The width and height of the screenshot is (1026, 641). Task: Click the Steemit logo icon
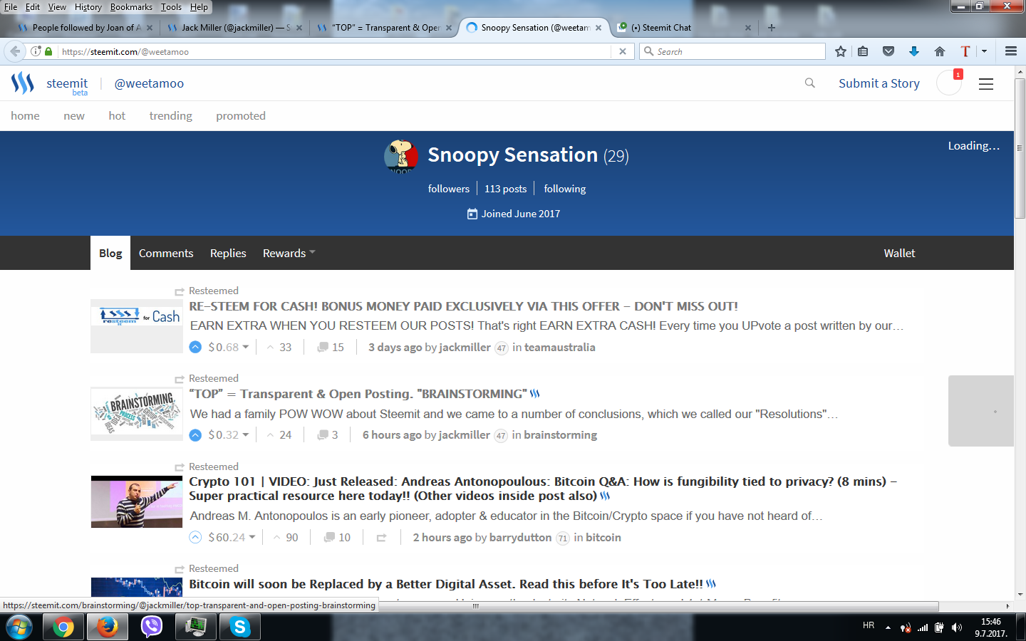(22, 83)
